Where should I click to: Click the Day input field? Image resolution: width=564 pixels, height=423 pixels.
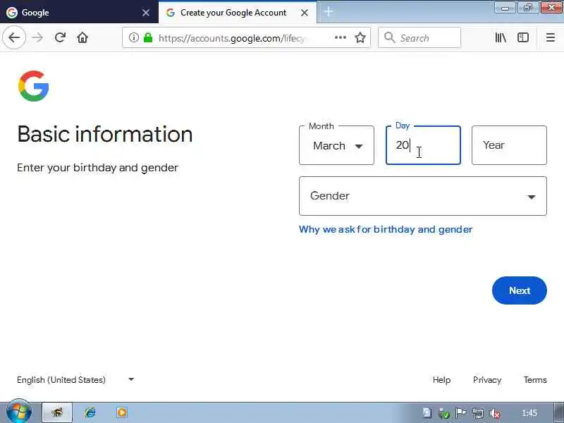pos(423,145)
